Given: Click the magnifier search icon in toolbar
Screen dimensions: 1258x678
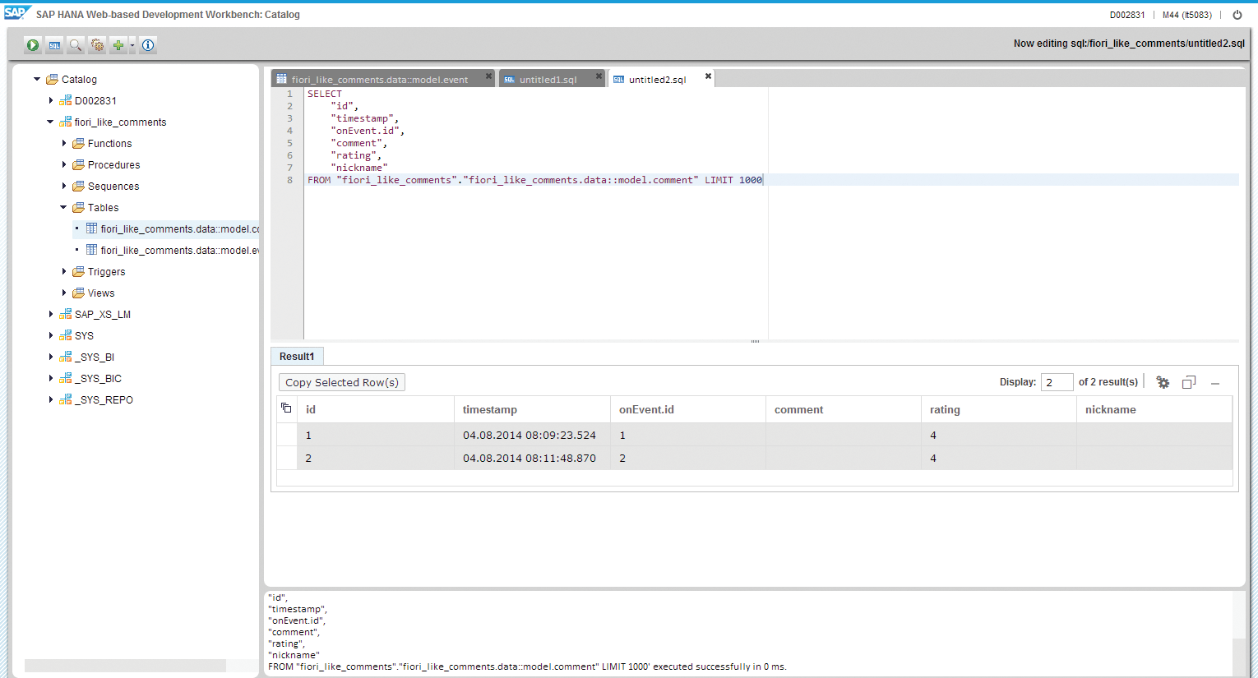Looking at the screenshot, I should pos(76,45).
